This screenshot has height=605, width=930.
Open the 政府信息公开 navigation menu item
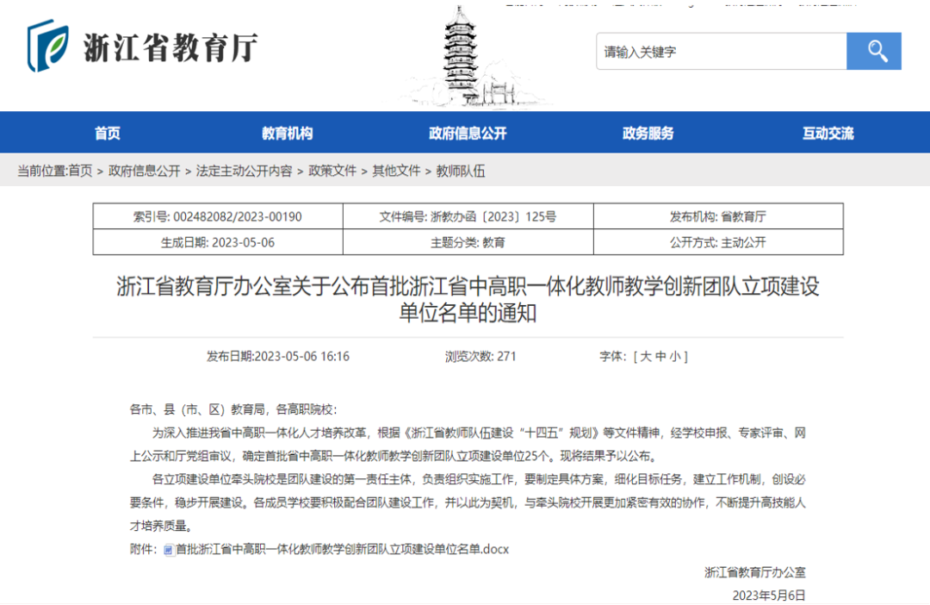[468, 133]
